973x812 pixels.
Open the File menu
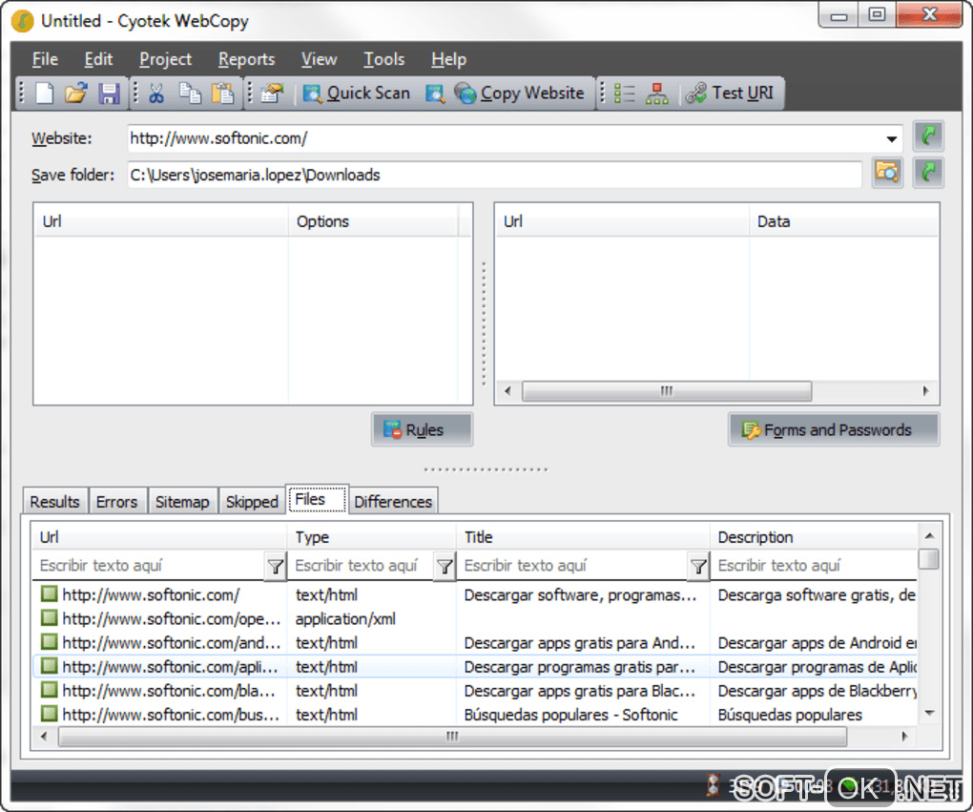coord(45,59)
